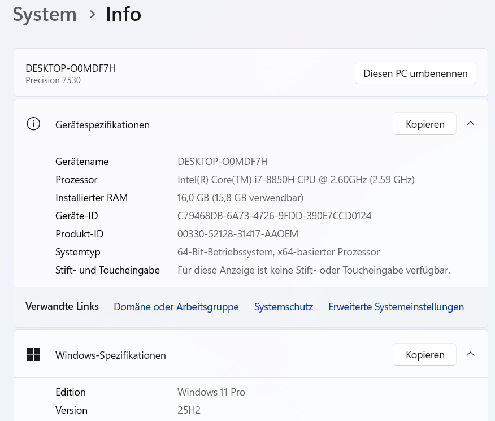
Task: Go back to System in the breadcrumb
Action: coord(45,15)
